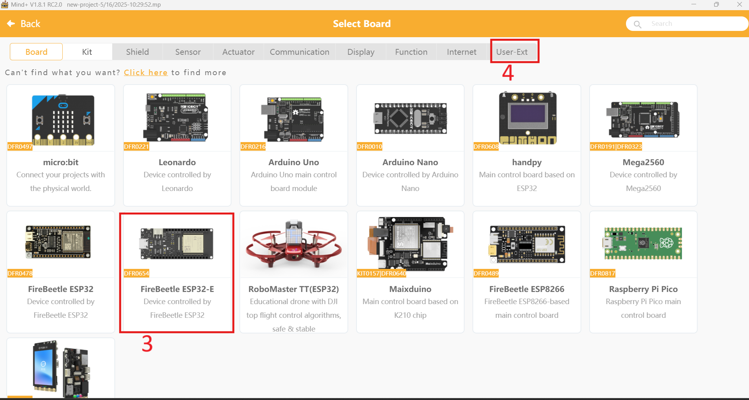Click the 'micro:bit' title text

[x=61, y=162]
